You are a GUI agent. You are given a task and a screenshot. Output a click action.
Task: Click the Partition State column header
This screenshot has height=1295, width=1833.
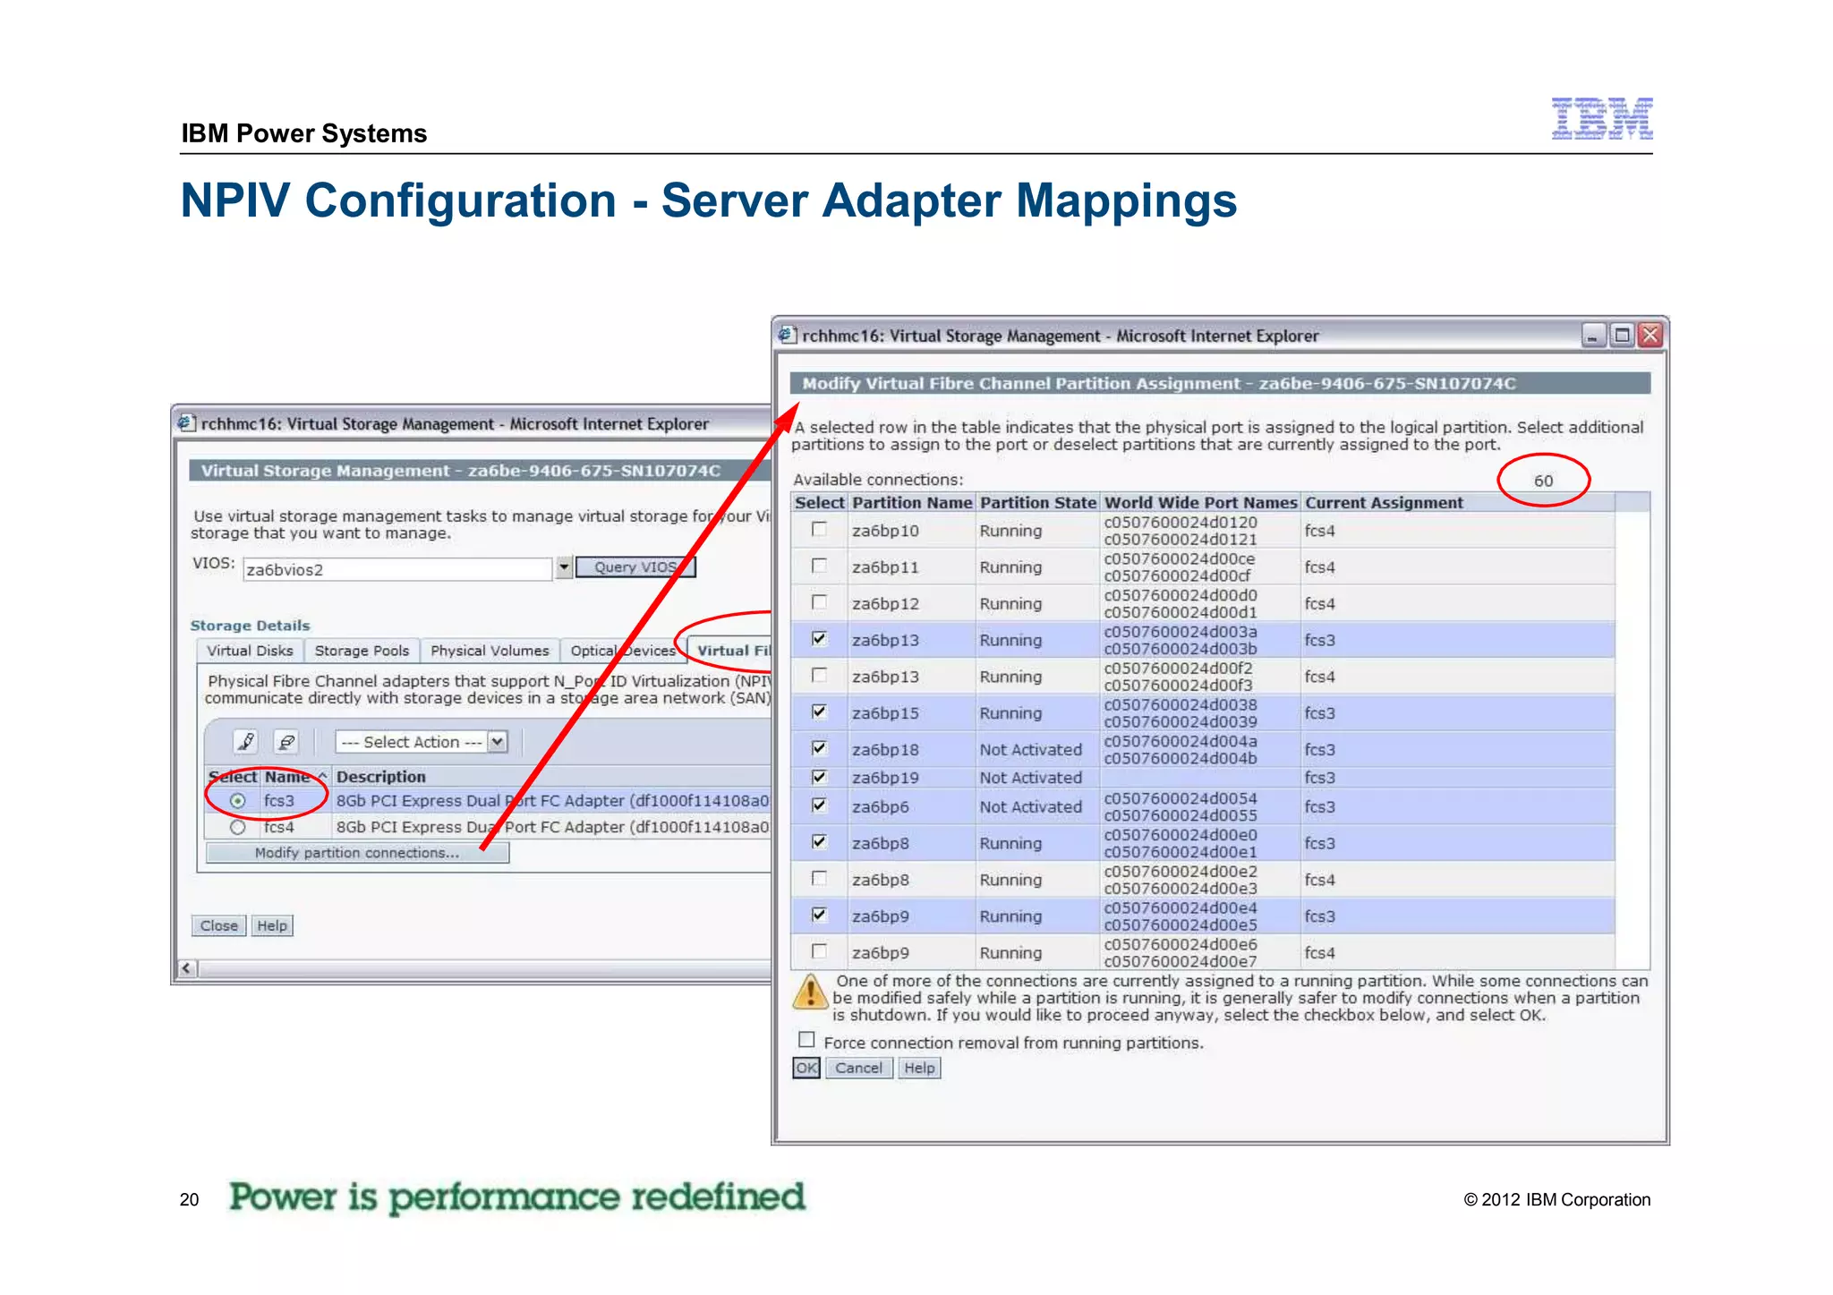click(1038, 503)
